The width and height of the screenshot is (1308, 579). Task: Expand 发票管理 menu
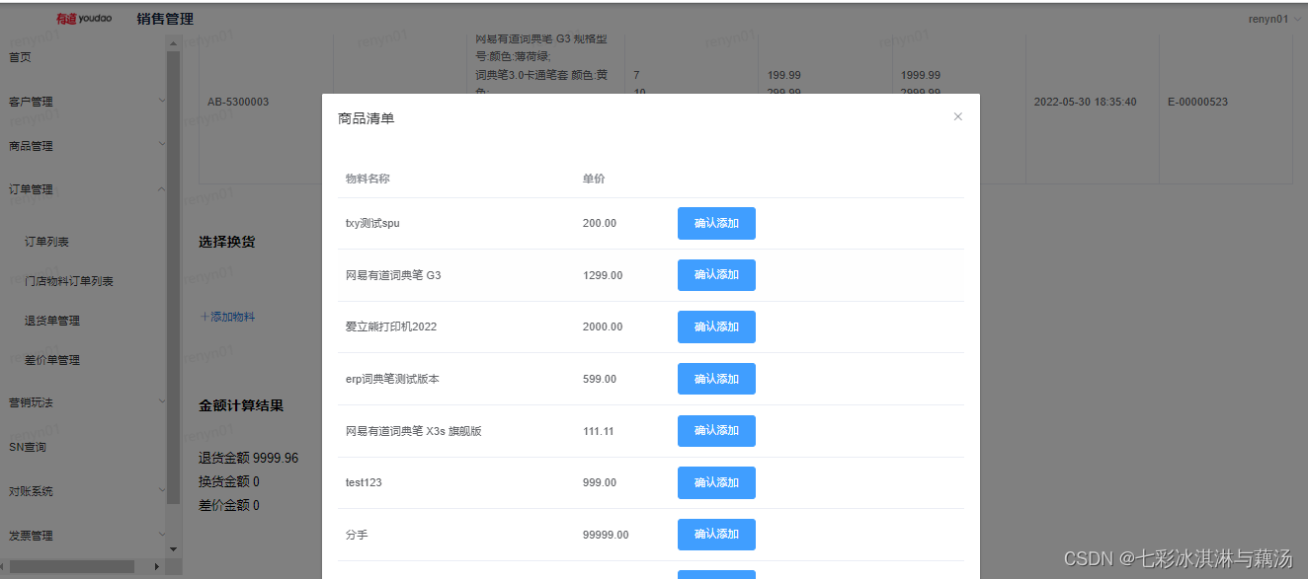[83, 536]
